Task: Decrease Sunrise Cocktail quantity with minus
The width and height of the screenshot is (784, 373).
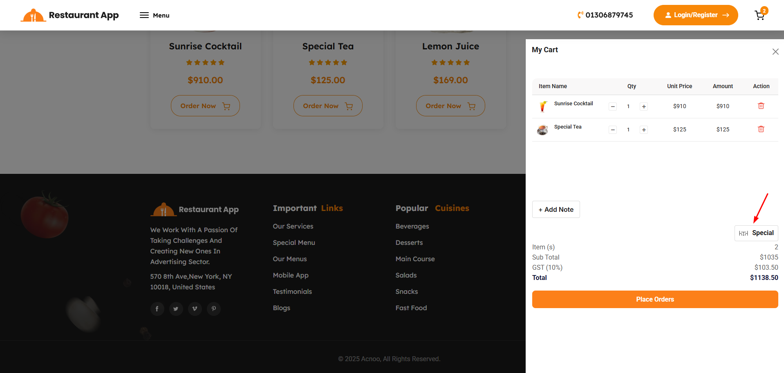Action: tap(612, 107)
